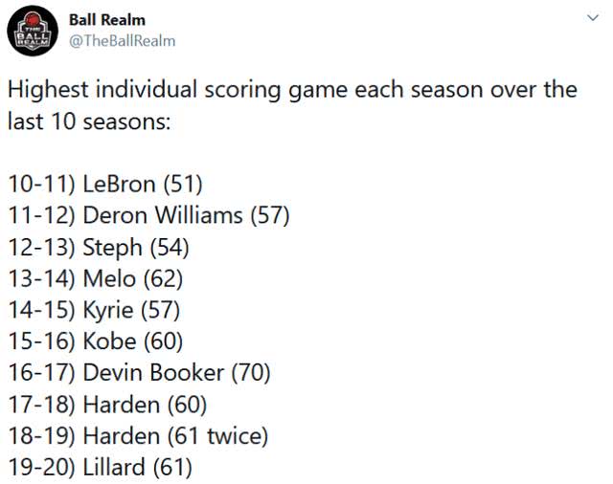
Task: Click the 13-14 Melo (62) entry
Action: [x=96, y=278]
